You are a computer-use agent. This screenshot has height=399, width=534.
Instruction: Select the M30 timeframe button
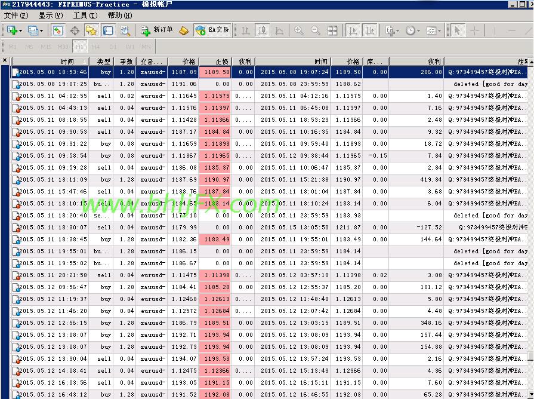[x=63, y=47]
